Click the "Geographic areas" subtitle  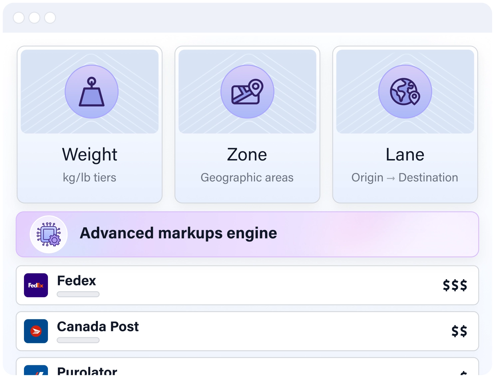247,178
